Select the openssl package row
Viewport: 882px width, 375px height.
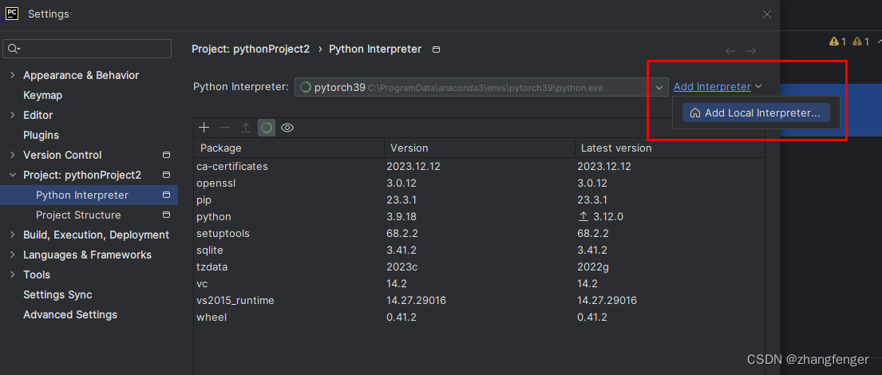479,184
